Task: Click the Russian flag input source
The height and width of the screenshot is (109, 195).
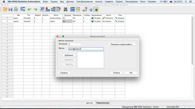Action: (171, 2)
